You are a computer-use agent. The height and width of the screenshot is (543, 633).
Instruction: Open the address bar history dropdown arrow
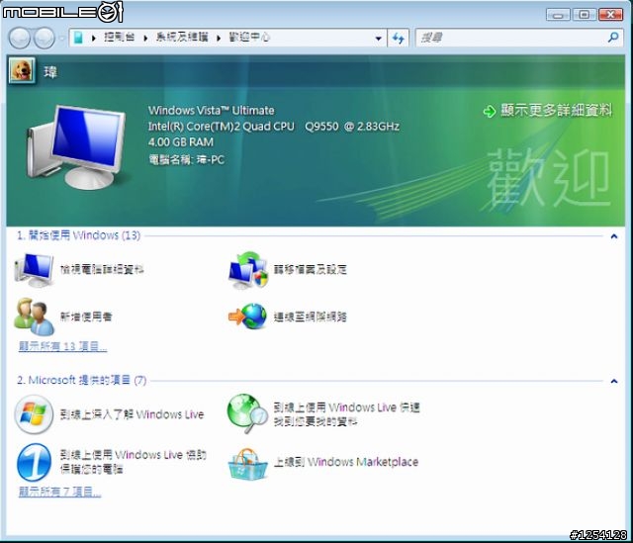coord(378,39)
